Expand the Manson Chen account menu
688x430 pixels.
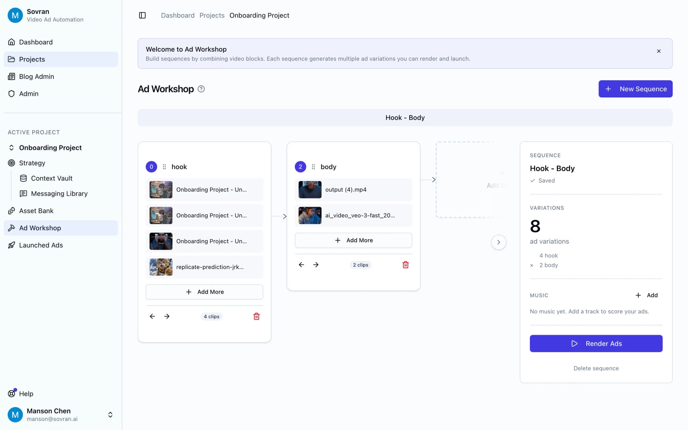110,415
